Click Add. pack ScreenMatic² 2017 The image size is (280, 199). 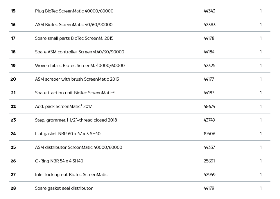click(x=63, y=106)
